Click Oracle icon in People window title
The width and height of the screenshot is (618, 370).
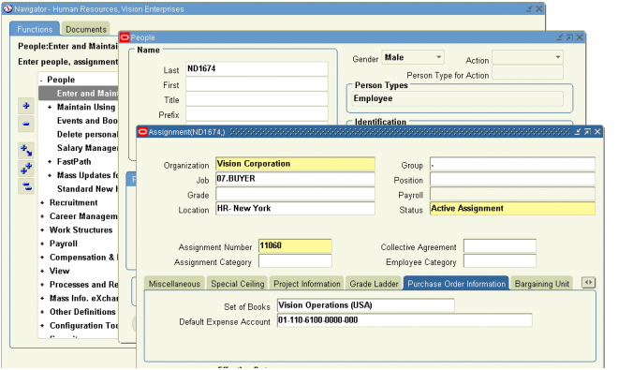click(125, 37)
